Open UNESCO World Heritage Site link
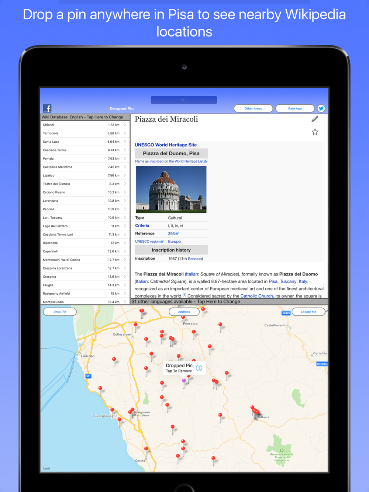Screen dimensions: 369x492 click(x=166, y=145)
